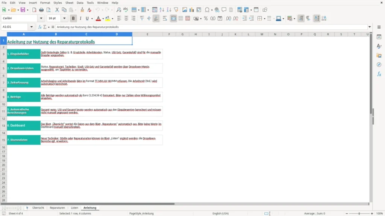Toggle Bold formatting

73,18
